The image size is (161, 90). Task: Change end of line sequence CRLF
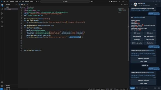click(111, 89)
